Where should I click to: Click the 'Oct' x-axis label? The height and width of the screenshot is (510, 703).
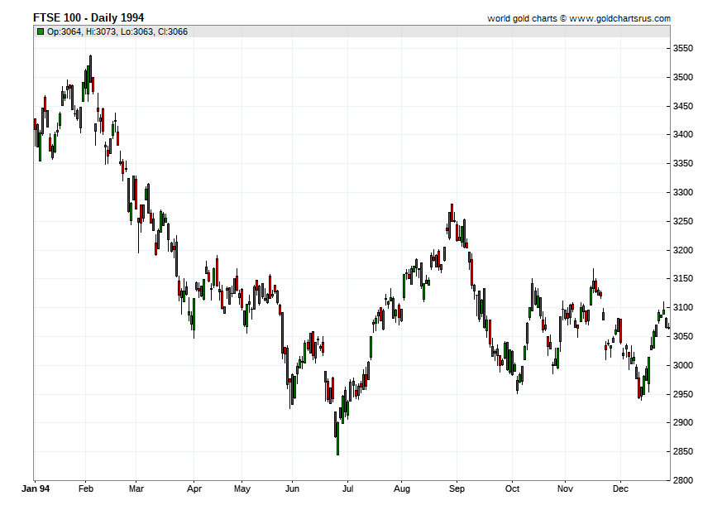coord(512,488)
